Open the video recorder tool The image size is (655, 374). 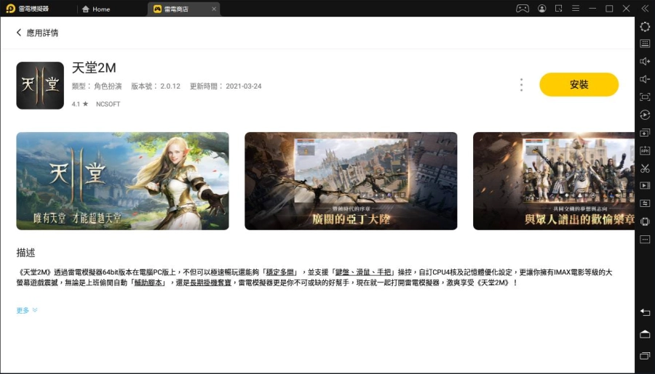645,185
